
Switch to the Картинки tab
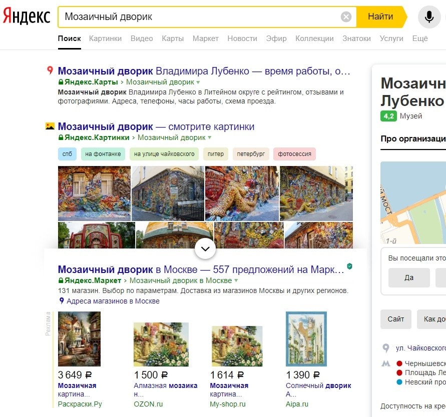coord(105,38)
